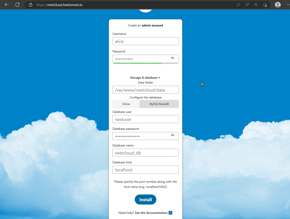Edit the Database name field netxcloud_db
The width and height of the screenshot is (290, 219).
coord(145,153)
